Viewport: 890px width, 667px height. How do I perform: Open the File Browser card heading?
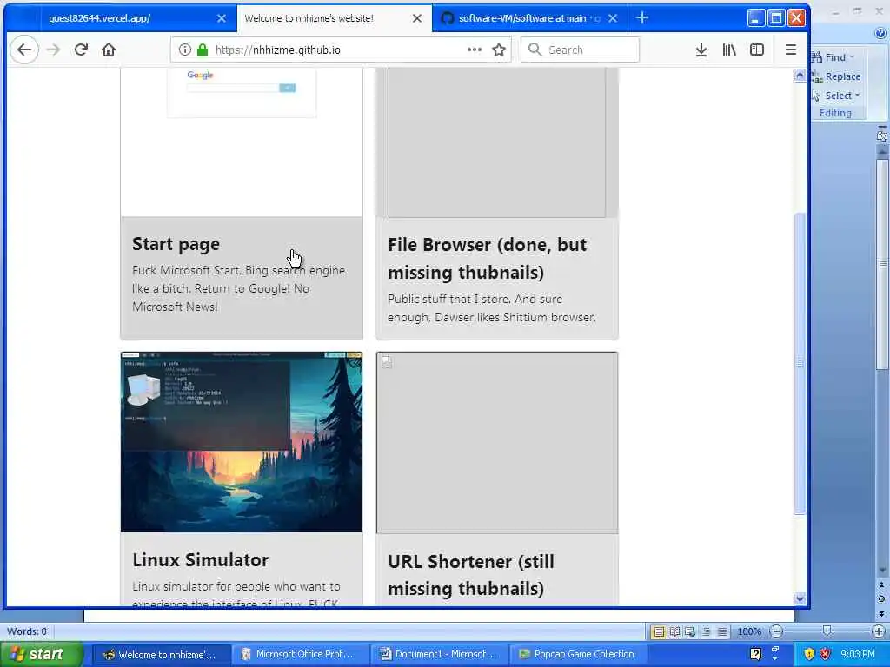487,258
